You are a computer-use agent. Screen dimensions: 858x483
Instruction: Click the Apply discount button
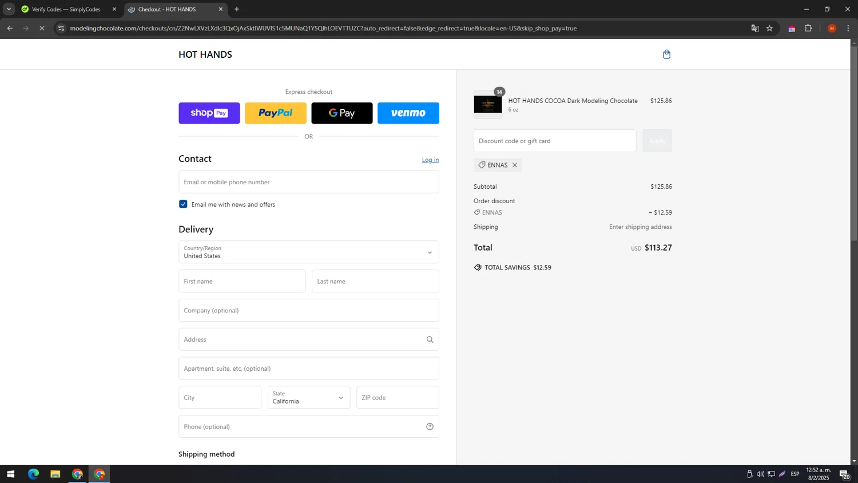(x=657, y=141)
